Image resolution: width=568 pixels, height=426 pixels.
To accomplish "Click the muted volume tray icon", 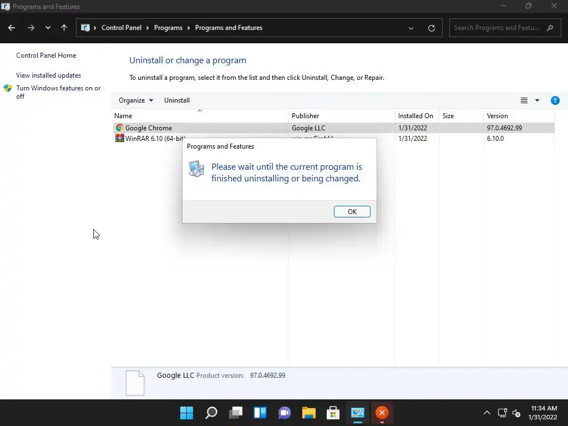I will click(516, 413).
